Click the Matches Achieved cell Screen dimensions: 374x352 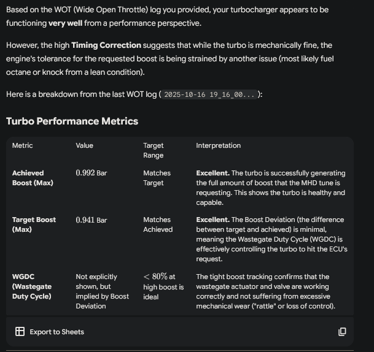coord(158,224)
